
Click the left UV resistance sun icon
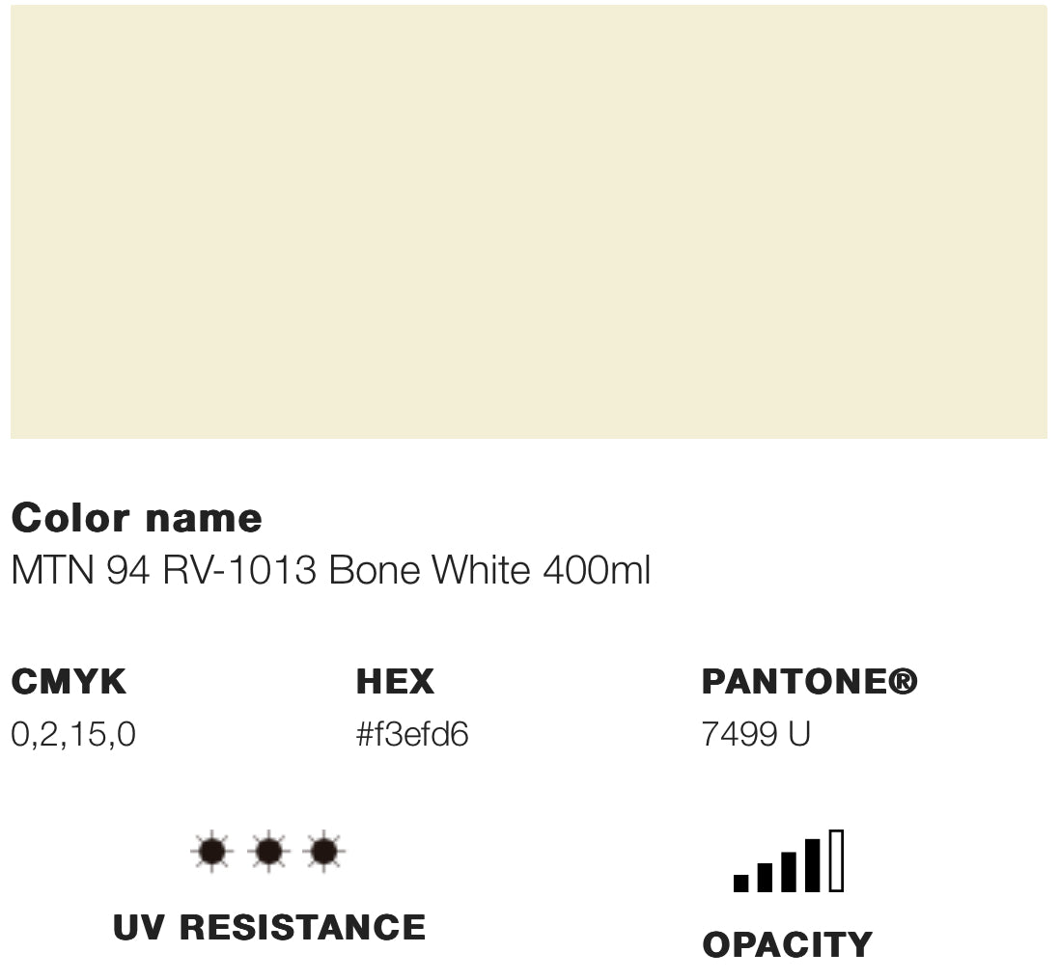click(212, 852)
